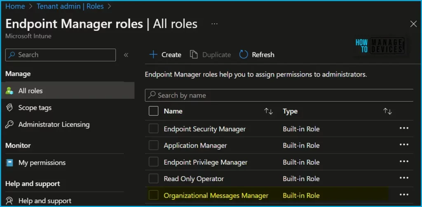
Task: Open more options for Organizational Messages Manager
Action: [x=404, y=195]
